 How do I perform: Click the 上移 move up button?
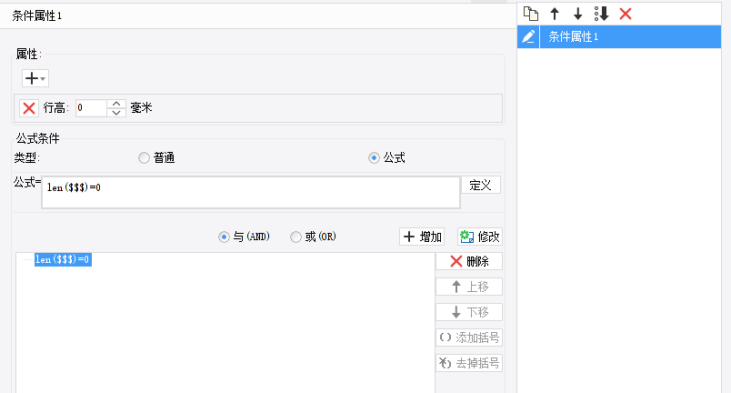pos(469,287)
